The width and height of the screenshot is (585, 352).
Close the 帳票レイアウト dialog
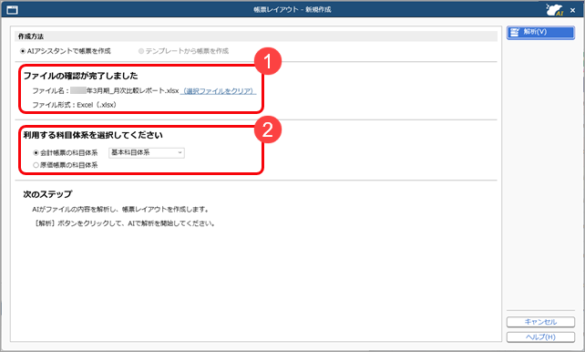coord(572,10)
